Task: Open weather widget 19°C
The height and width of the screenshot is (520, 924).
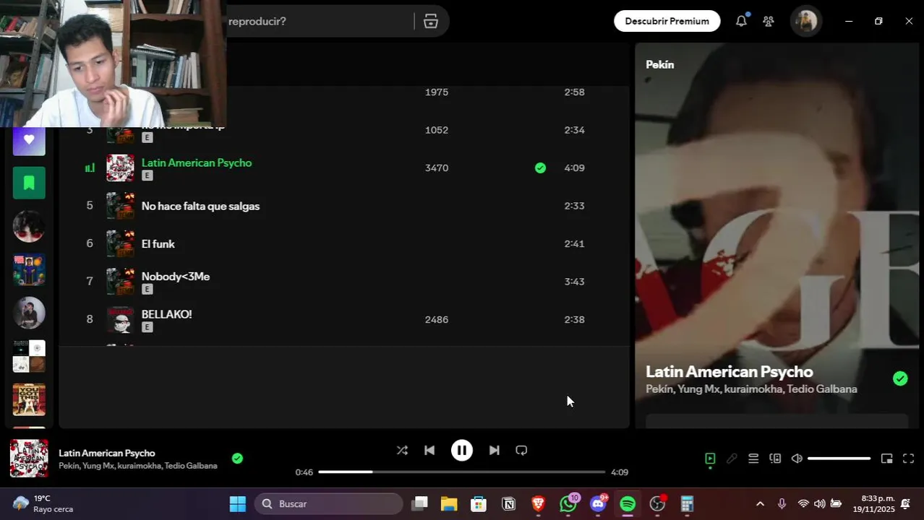Action: [43, 504]
